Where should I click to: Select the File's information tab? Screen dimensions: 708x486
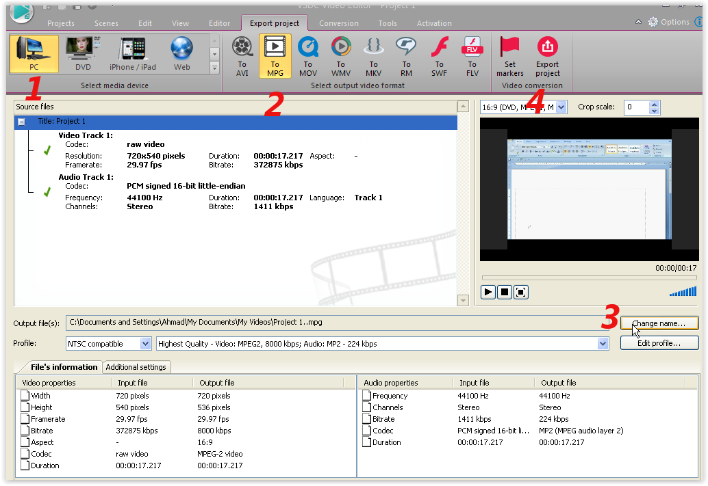pyautogui.click(x=64, y=367)
